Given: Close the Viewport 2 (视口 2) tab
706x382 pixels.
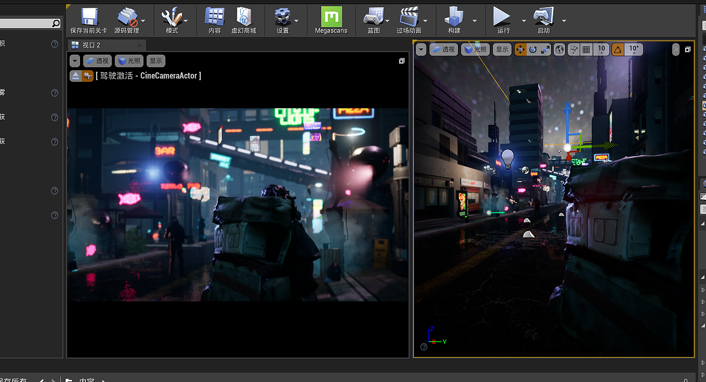Looking at the screenshot, I should click(139, 45).
